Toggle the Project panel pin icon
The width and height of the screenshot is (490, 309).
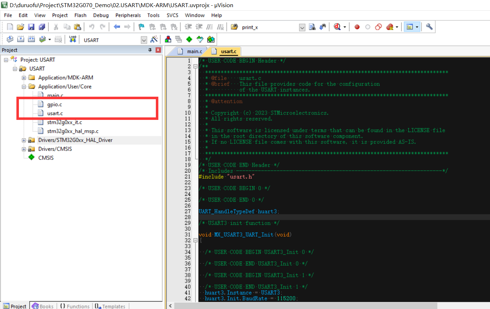click(x=150, y=50)
